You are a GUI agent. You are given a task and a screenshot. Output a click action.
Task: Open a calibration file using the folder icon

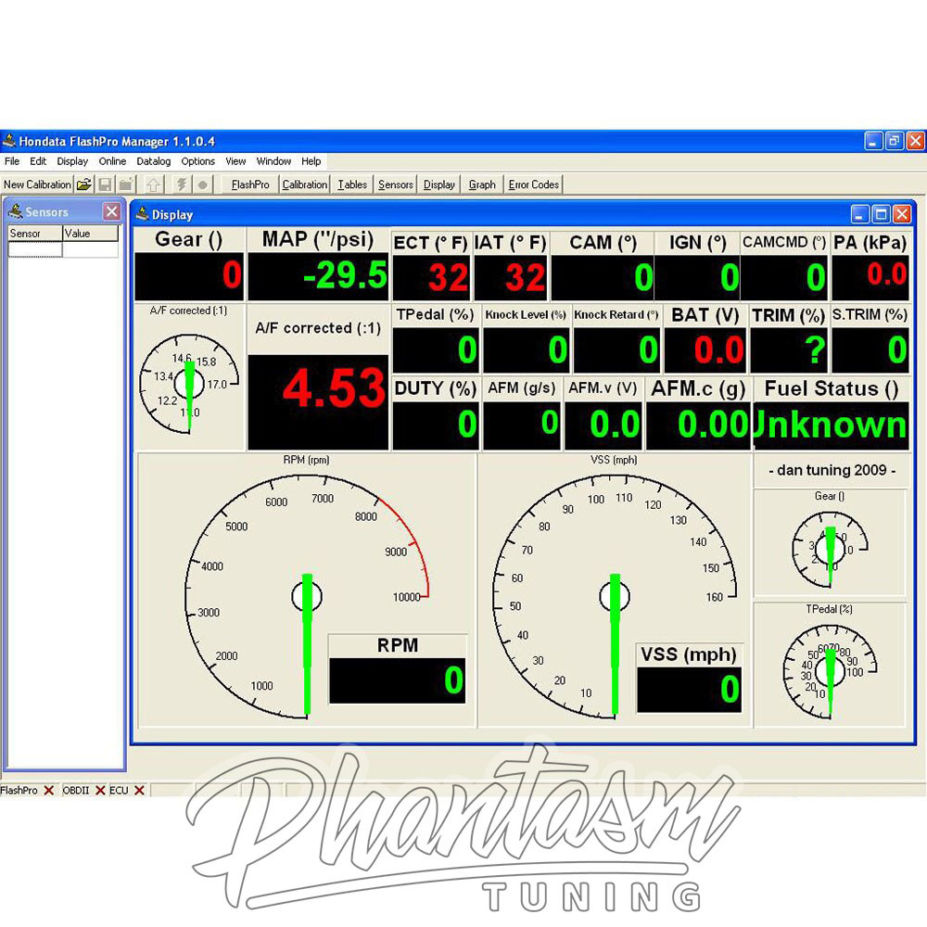pyautogui.click(x=84, y=184)
